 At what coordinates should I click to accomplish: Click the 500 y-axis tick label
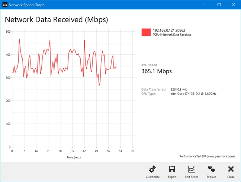[8, 32]
